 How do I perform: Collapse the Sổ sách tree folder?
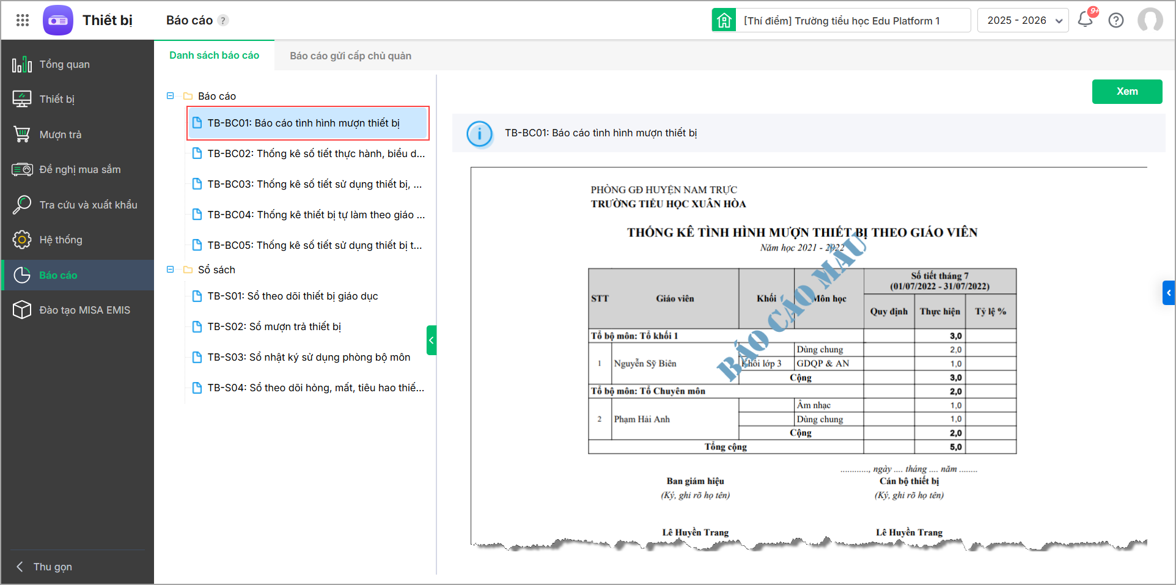pos(171,270)
